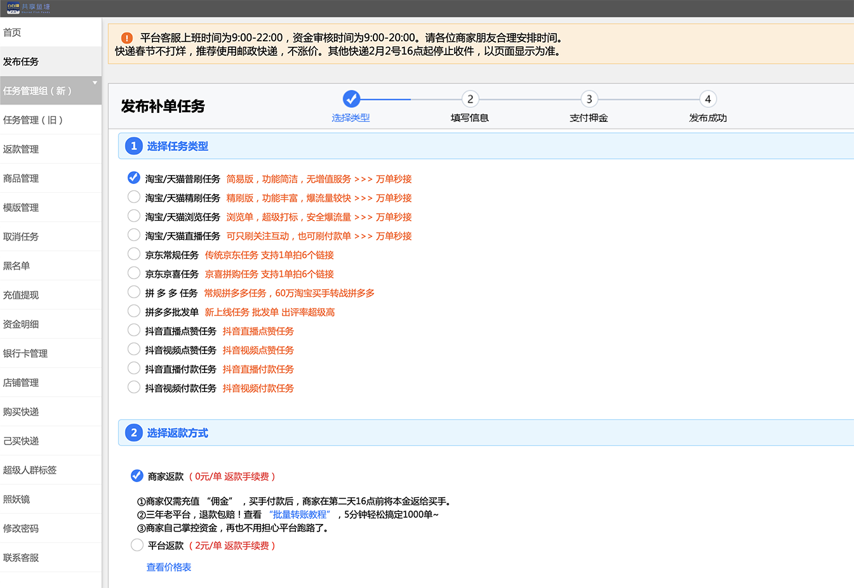Click the site logo in top bar

[x=29, y=8]
